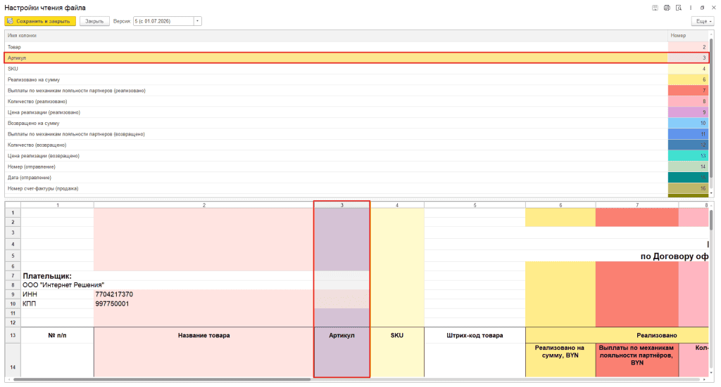
Task: Click the 'Имя колонки' column header
Action: click(336, 35)
